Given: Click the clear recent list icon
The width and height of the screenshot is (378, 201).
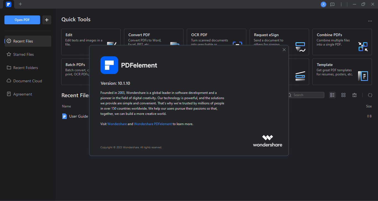Looking at the screenshot, I should (354, 95).
